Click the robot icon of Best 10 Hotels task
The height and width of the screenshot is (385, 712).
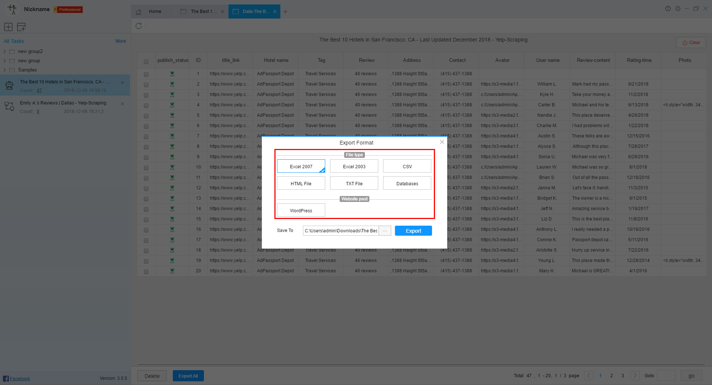(9, 86)
